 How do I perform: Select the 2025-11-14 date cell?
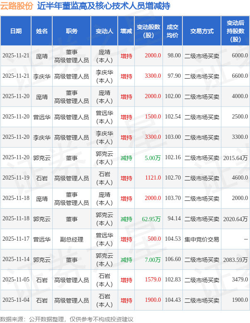tap(16, 259)
